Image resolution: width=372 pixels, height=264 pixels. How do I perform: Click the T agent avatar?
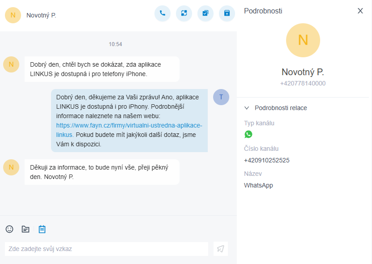(x=221, y=97)
